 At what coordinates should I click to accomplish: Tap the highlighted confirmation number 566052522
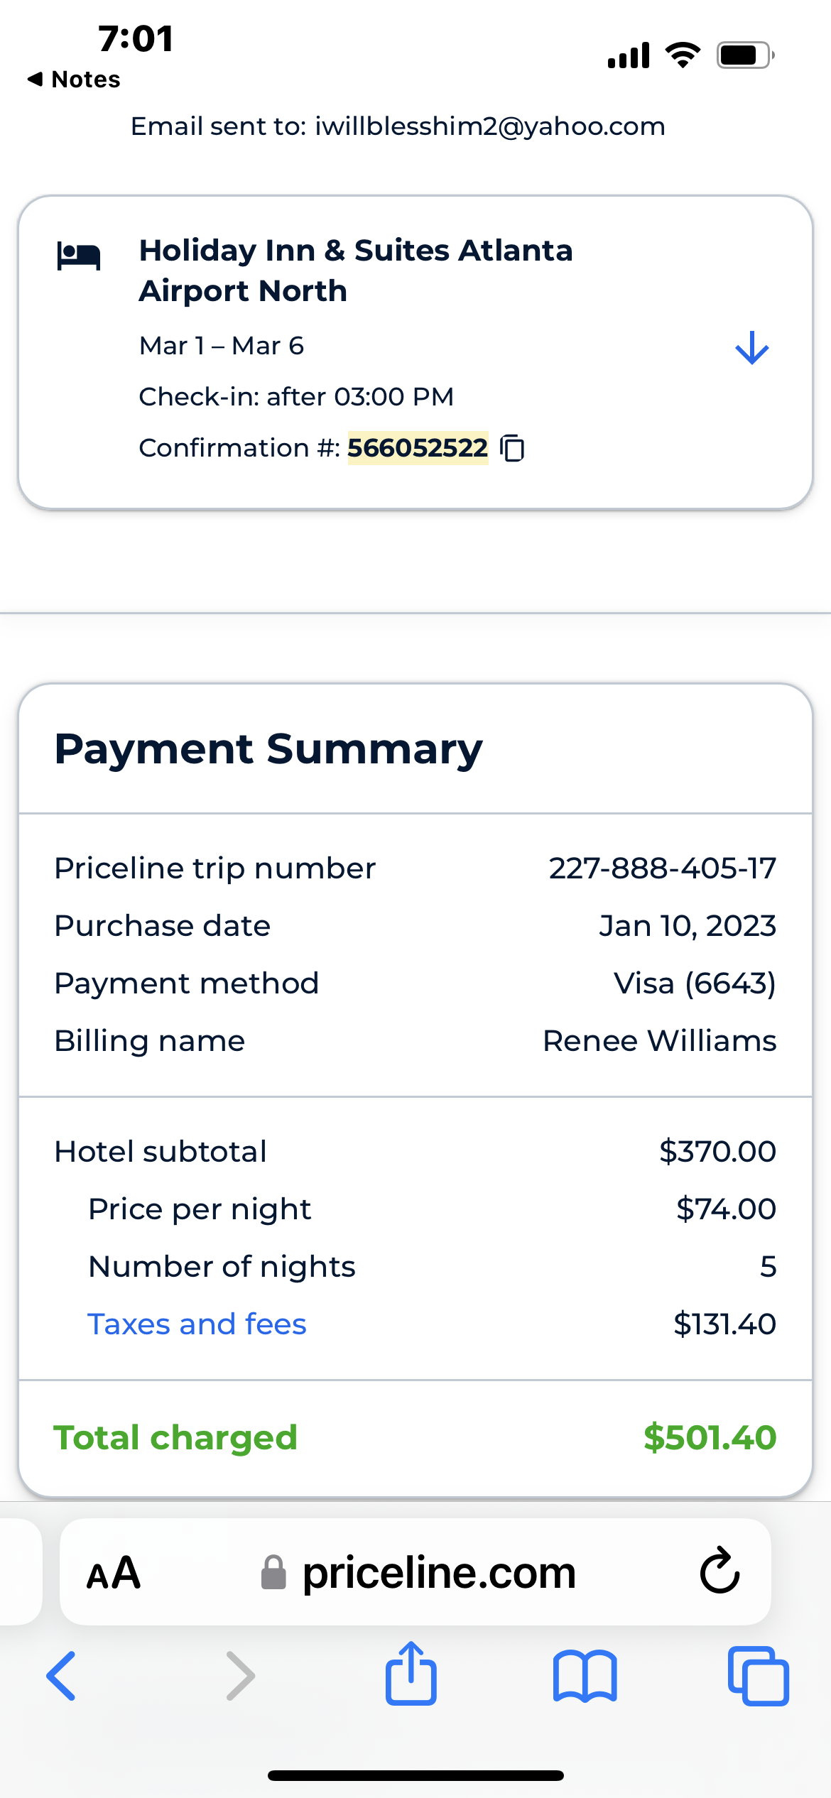(418, 448)
